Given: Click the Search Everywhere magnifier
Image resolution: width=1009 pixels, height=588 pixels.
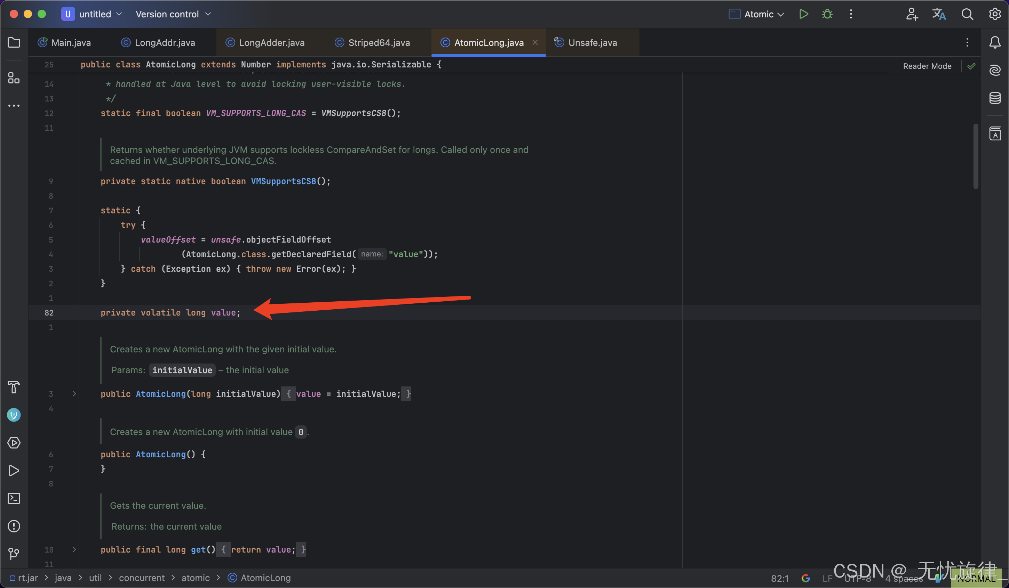Looking at the screenshot, I should coord(967,14).
